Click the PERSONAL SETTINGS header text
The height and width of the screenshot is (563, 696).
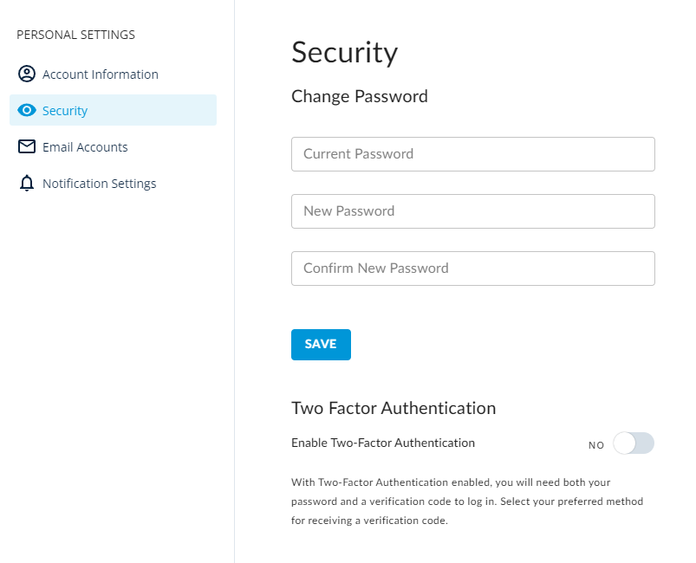click(75, 35)
